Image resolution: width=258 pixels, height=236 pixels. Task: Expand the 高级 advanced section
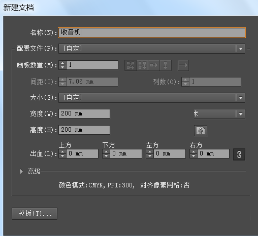coord(21,171)
